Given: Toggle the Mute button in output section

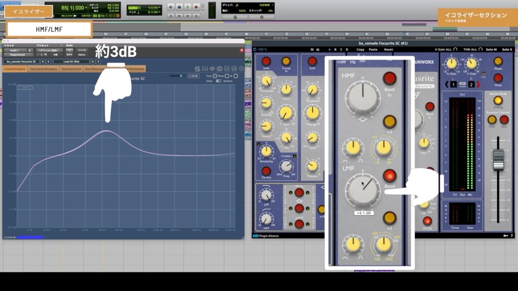Looking at the screenshot, I should pyautogui.click(x=498, y=78).
